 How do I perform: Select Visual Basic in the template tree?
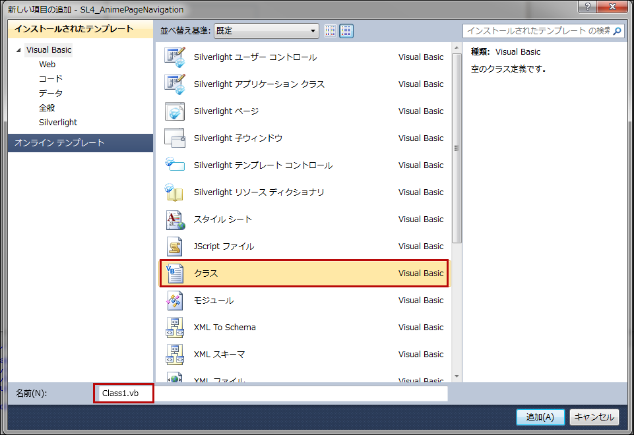[49, 50]
